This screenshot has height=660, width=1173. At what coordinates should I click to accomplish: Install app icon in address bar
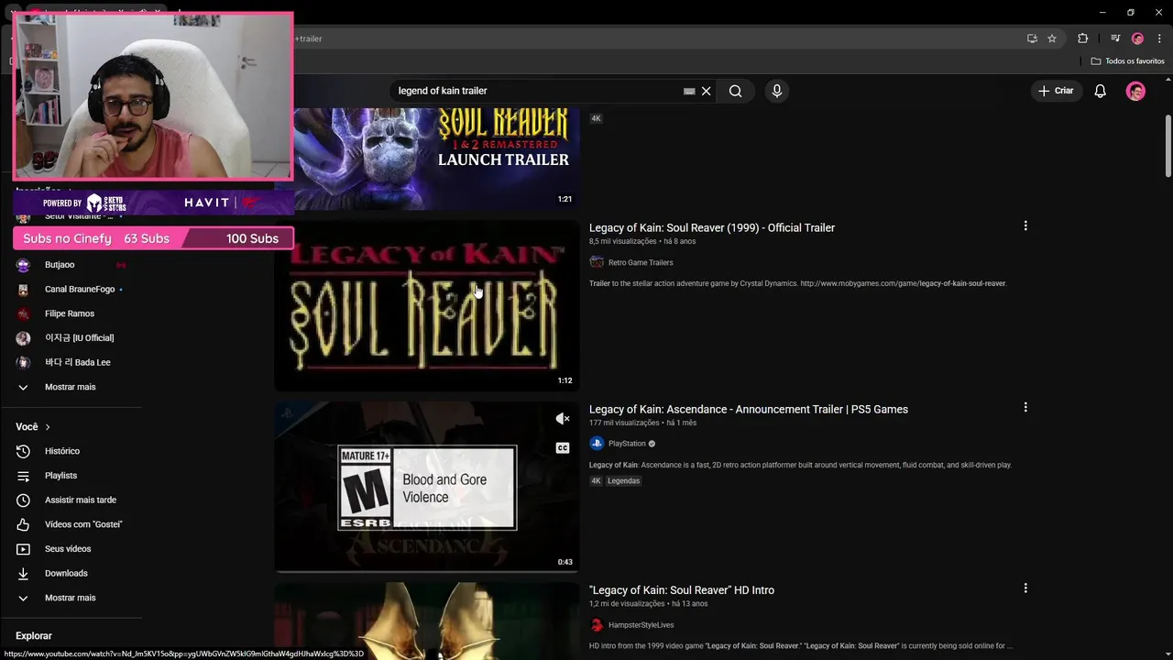pos(1032,38)
